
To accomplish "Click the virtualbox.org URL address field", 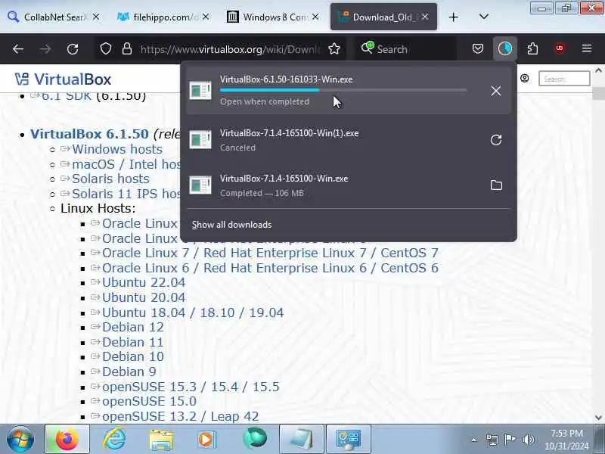I will (230, 49).
